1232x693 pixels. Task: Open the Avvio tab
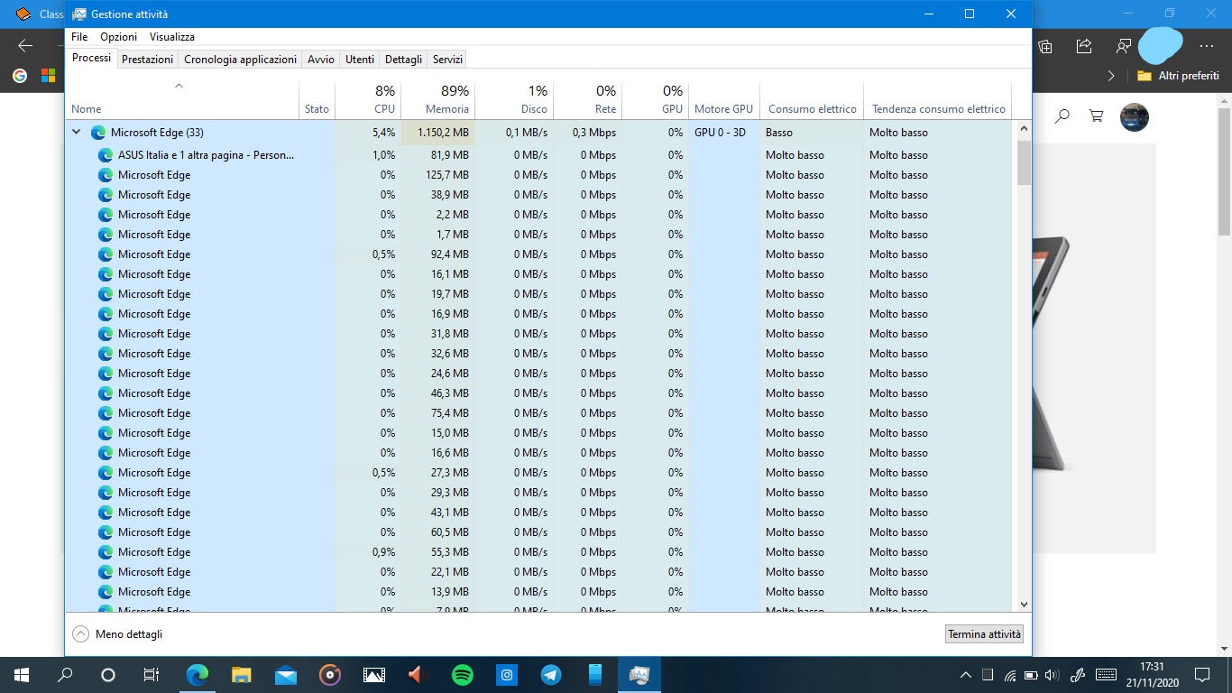[321, 60]
